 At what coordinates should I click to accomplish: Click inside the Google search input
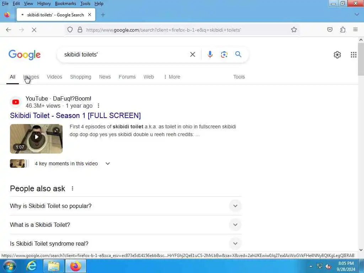click(x=125, y=54)
